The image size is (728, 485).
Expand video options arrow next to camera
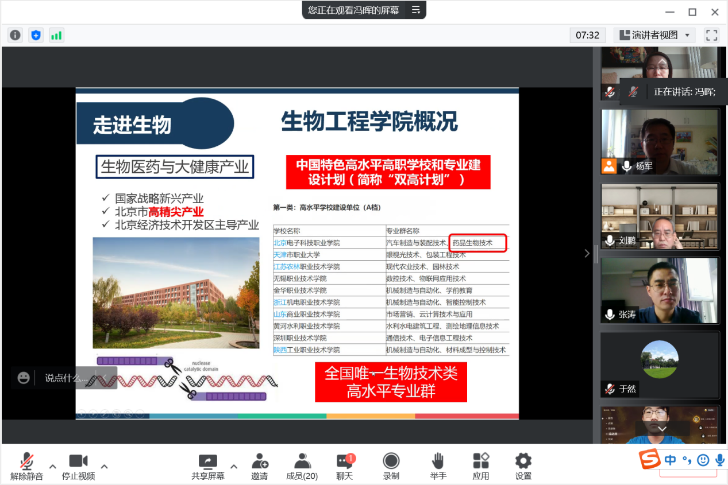[x=104, y=466]
